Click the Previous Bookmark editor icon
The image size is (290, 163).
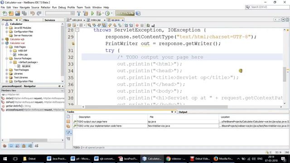pyautogui.click(x=110, y=25)
